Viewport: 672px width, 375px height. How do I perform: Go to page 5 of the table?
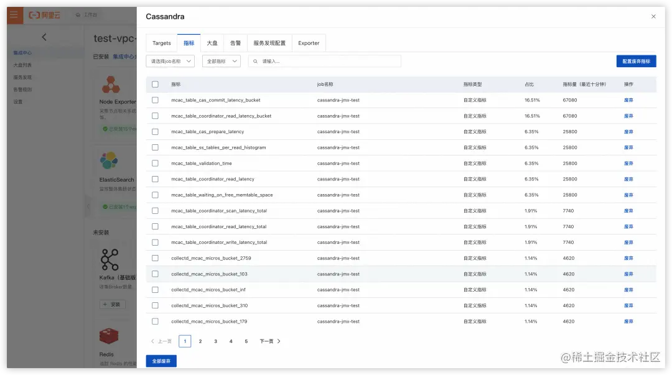246,341
